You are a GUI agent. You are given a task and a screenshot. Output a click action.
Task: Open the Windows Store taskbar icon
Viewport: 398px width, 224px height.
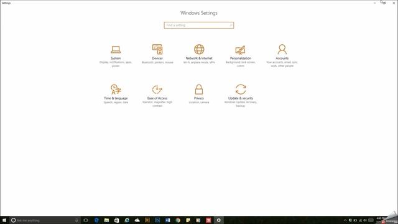(x=117, y=220)
